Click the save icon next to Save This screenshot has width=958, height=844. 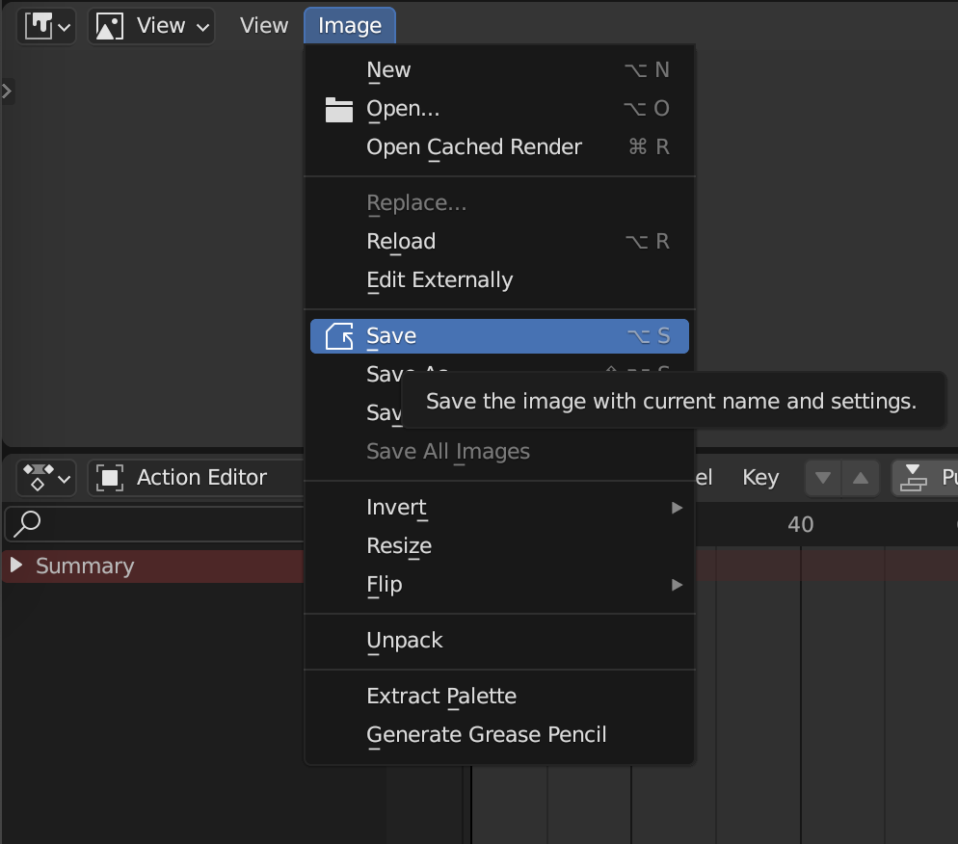click(x=339, y=336)
